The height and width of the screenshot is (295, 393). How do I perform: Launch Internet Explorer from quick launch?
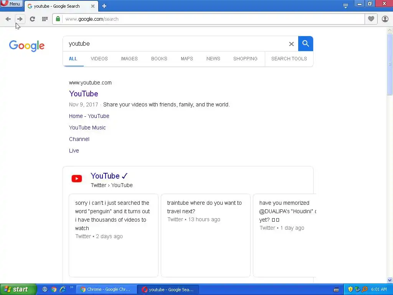pos(63,290)
